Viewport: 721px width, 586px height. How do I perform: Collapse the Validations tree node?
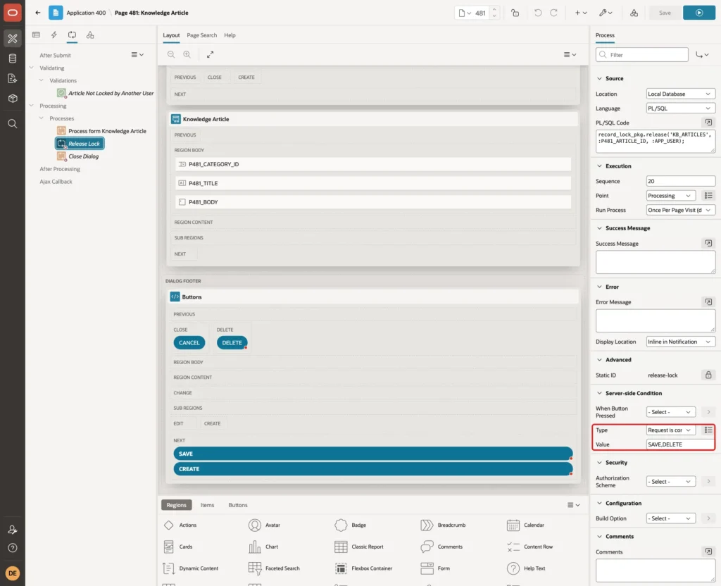point(42,80)
